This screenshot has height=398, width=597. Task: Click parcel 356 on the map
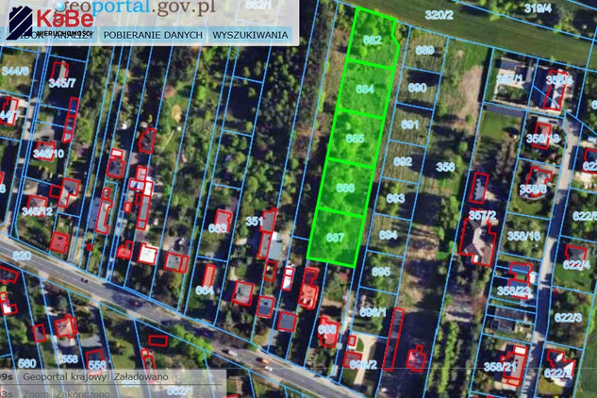[x=445, y=167]
